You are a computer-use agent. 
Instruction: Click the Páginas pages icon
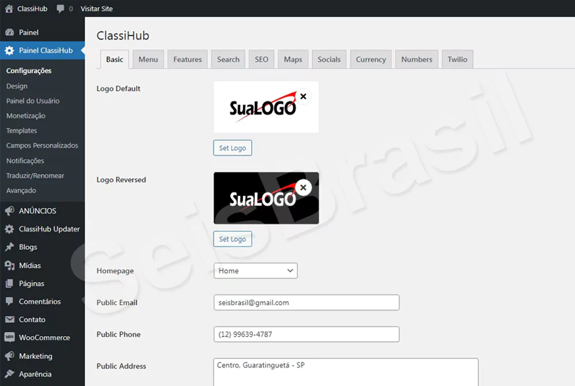click(10, 283)
